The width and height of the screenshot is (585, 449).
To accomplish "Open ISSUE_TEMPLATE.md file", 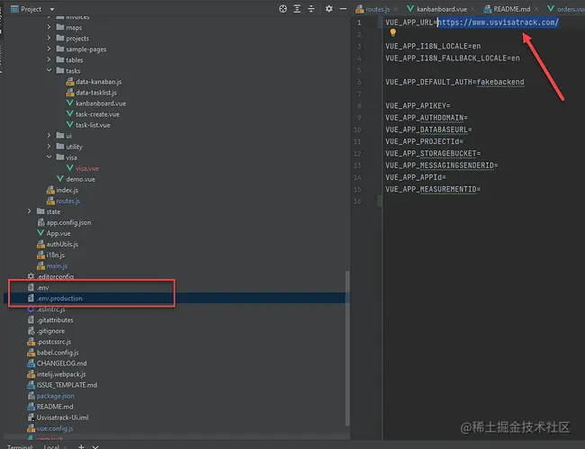I will point(67,385).
